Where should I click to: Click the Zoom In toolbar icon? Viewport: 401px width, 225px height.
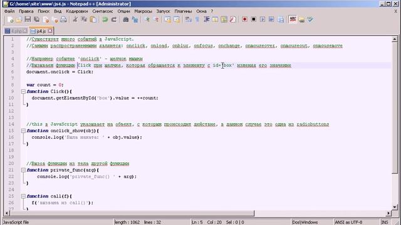click(147, 19)
